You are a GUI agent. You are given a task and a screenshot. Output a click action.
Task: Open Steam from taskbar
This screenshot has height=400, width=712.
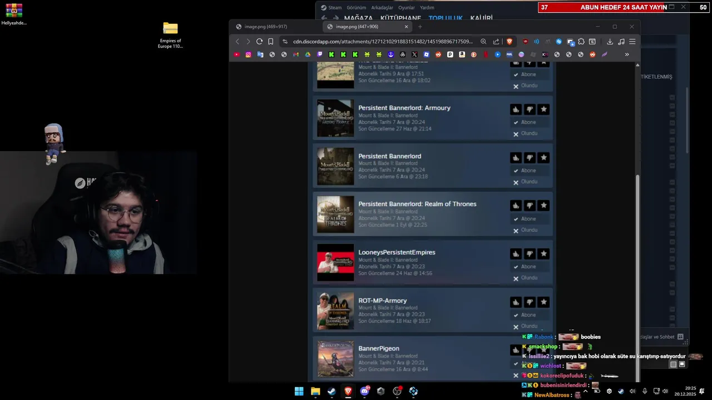[x=332, y=391]
